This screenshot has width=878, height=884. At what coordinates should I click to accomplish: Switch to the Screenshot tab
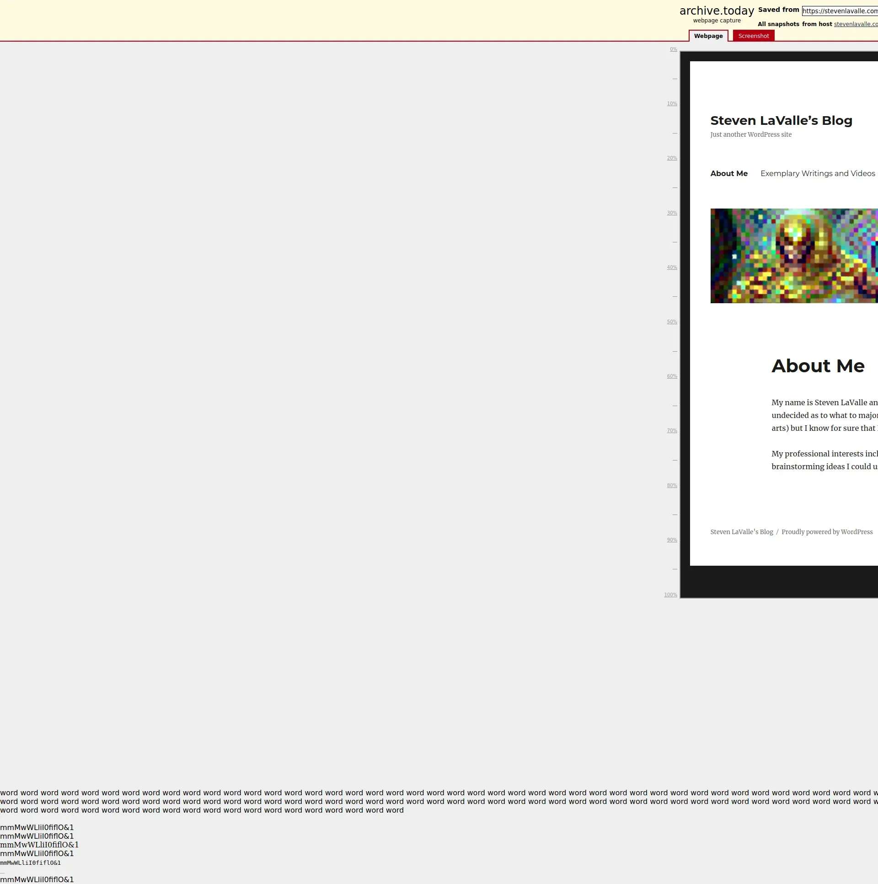753,36
